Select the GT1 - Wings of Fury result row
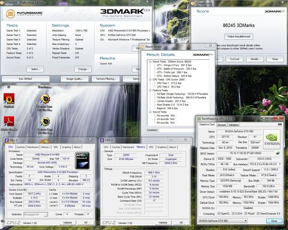 click(174, 65)
